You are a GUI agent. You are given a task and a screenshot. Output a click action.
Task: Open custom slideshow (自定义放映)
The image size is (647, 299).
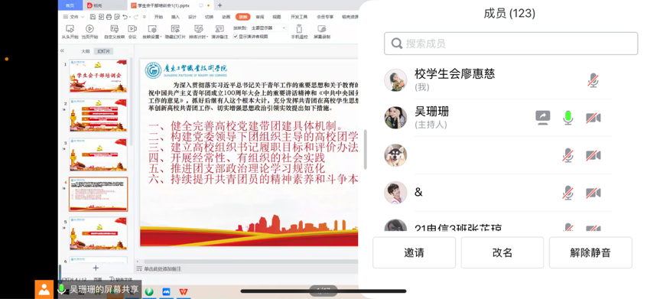point(114,32)
